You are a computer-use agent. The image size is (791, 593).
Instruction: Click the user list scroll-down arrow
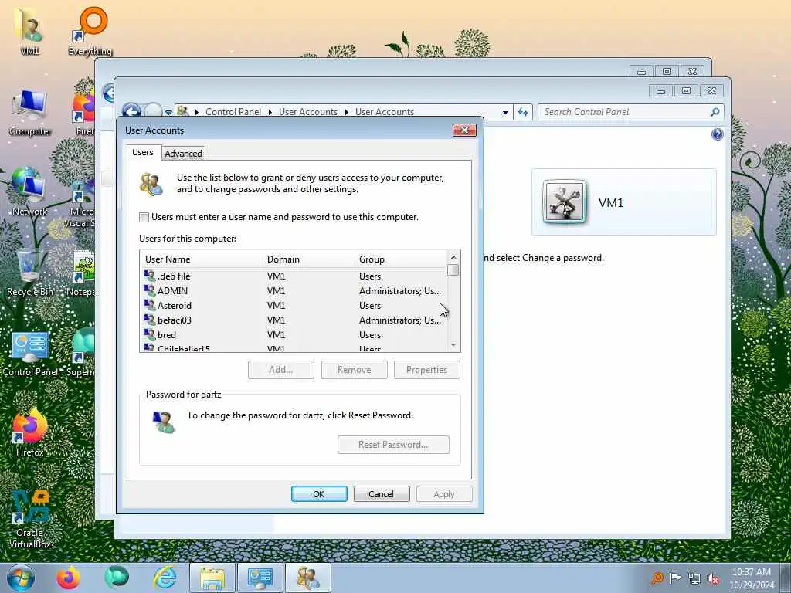coord(453,345)
